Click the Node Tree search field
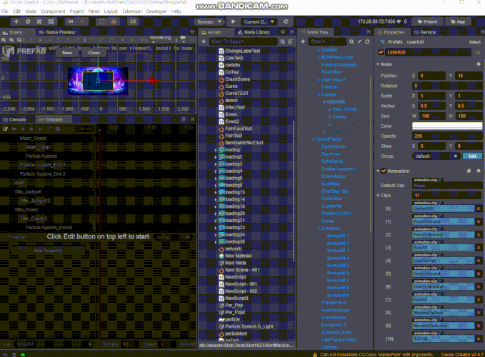Viewport: 485px width, 357px height. tap(327, 41)
